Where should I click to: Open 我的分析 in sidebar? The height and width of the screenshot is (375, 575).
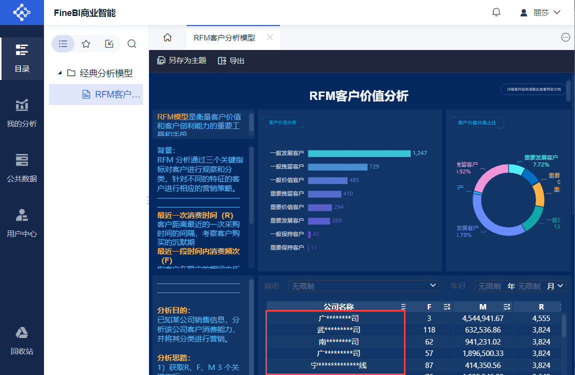coord(22,113)
